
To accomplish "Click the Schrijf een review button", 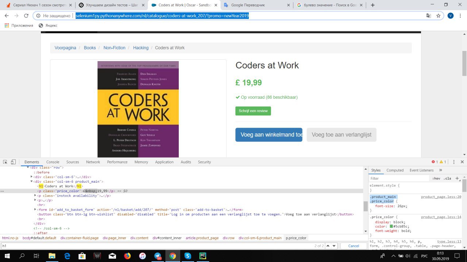I will point(253,111).
